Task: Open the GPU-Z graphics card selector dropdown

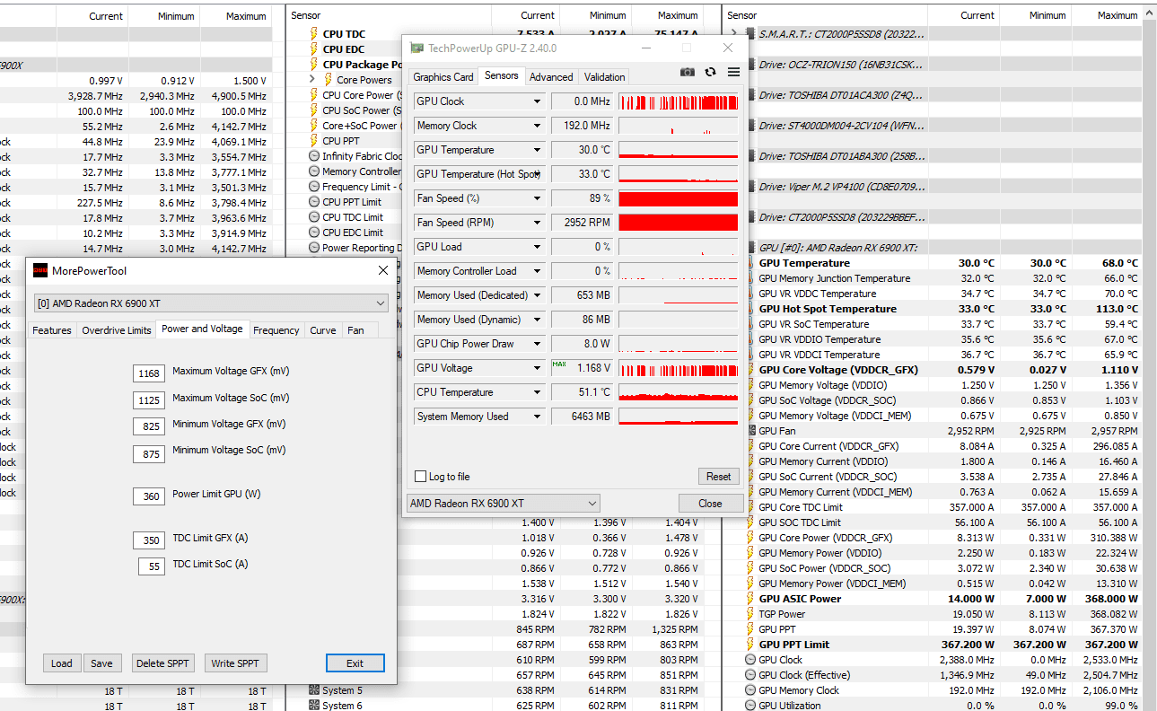Action: (x=503, y=504)
